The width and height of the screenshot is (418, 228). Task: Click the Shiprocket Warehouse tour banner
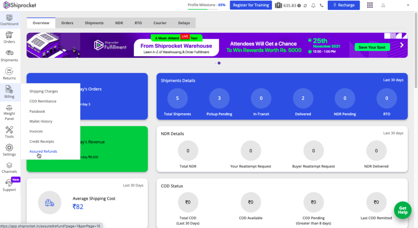tap(217, 45)
